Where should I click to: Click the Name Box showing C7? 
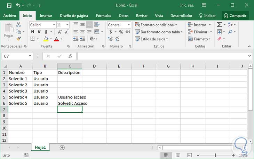17,56
